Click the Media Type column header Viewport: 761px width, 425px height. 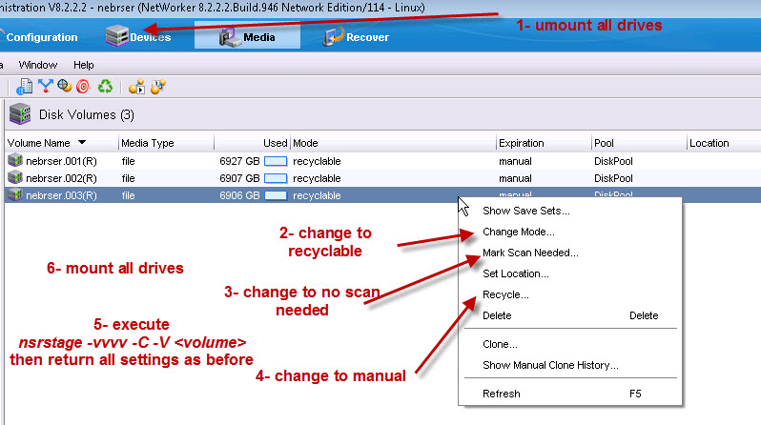point(148,143)
